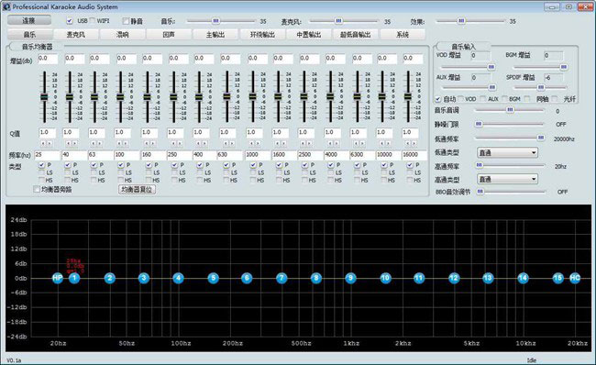596x365 pixels.
Task: Click the 连接 connect button
Action: tap(29, 20)
